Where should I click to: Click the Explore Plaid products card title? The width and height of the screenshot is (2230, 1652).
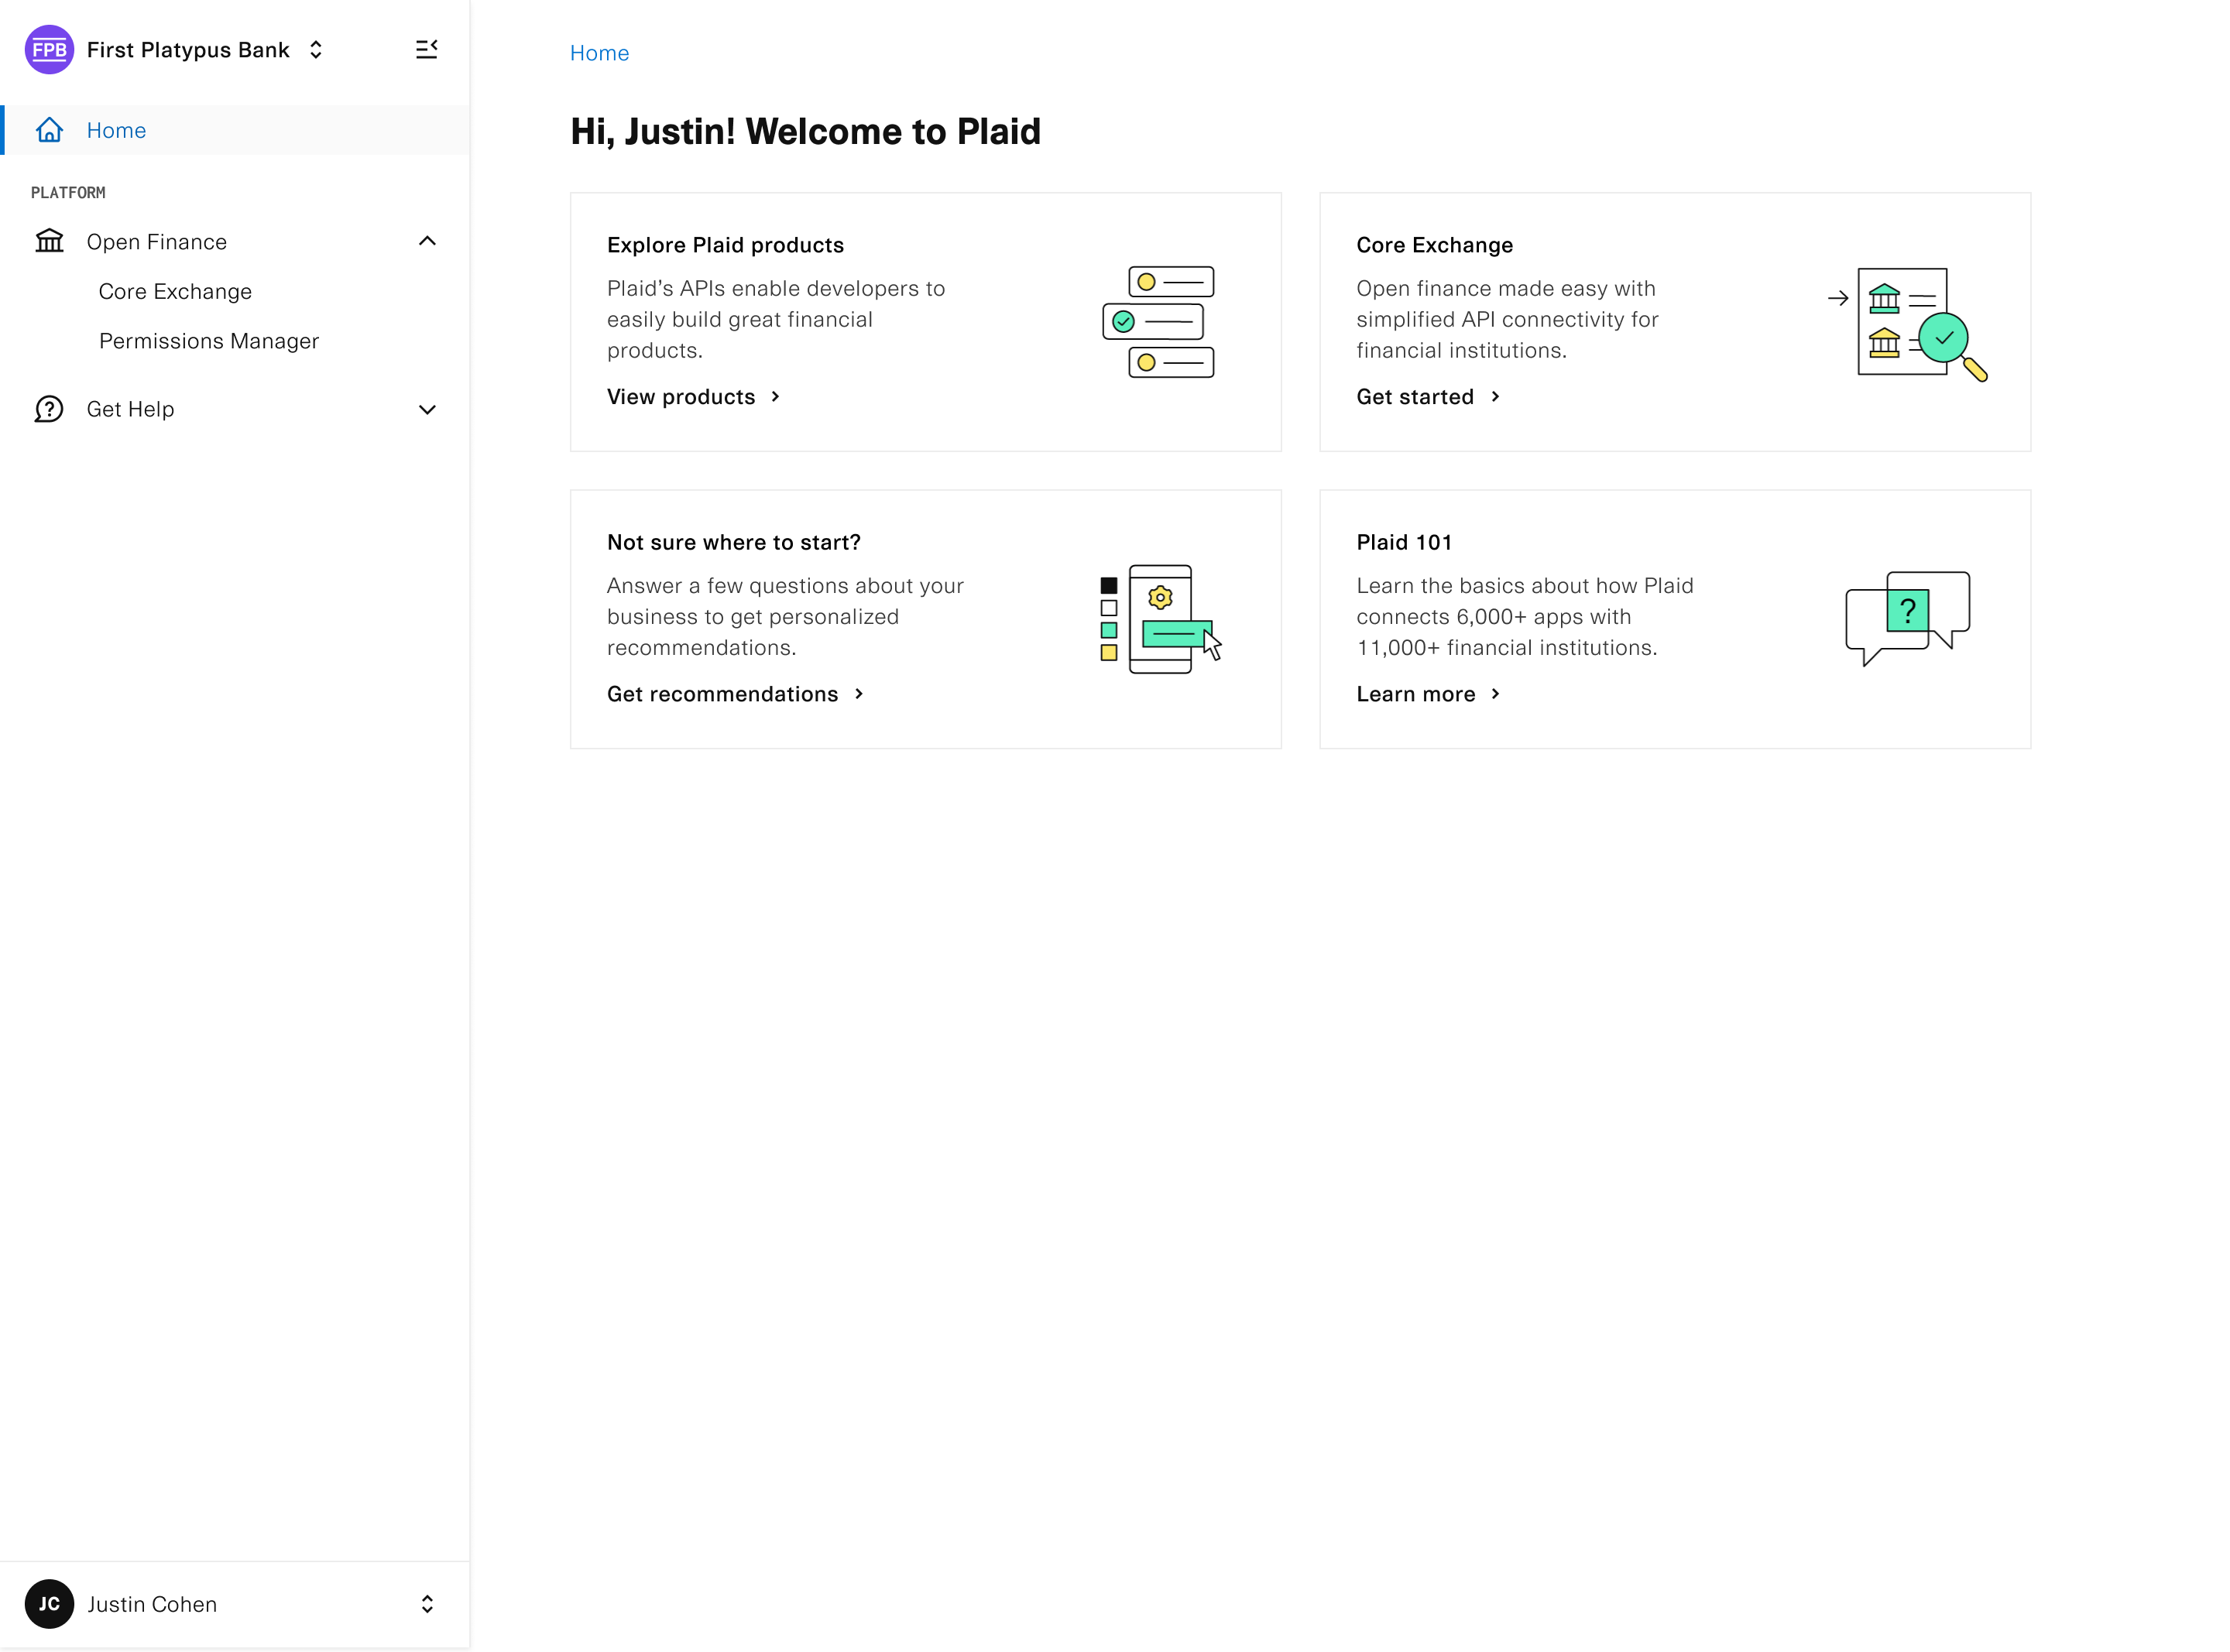coord(725,245)
